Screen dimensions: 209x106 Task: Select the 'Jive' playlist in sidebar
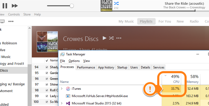tap(3, 50)
